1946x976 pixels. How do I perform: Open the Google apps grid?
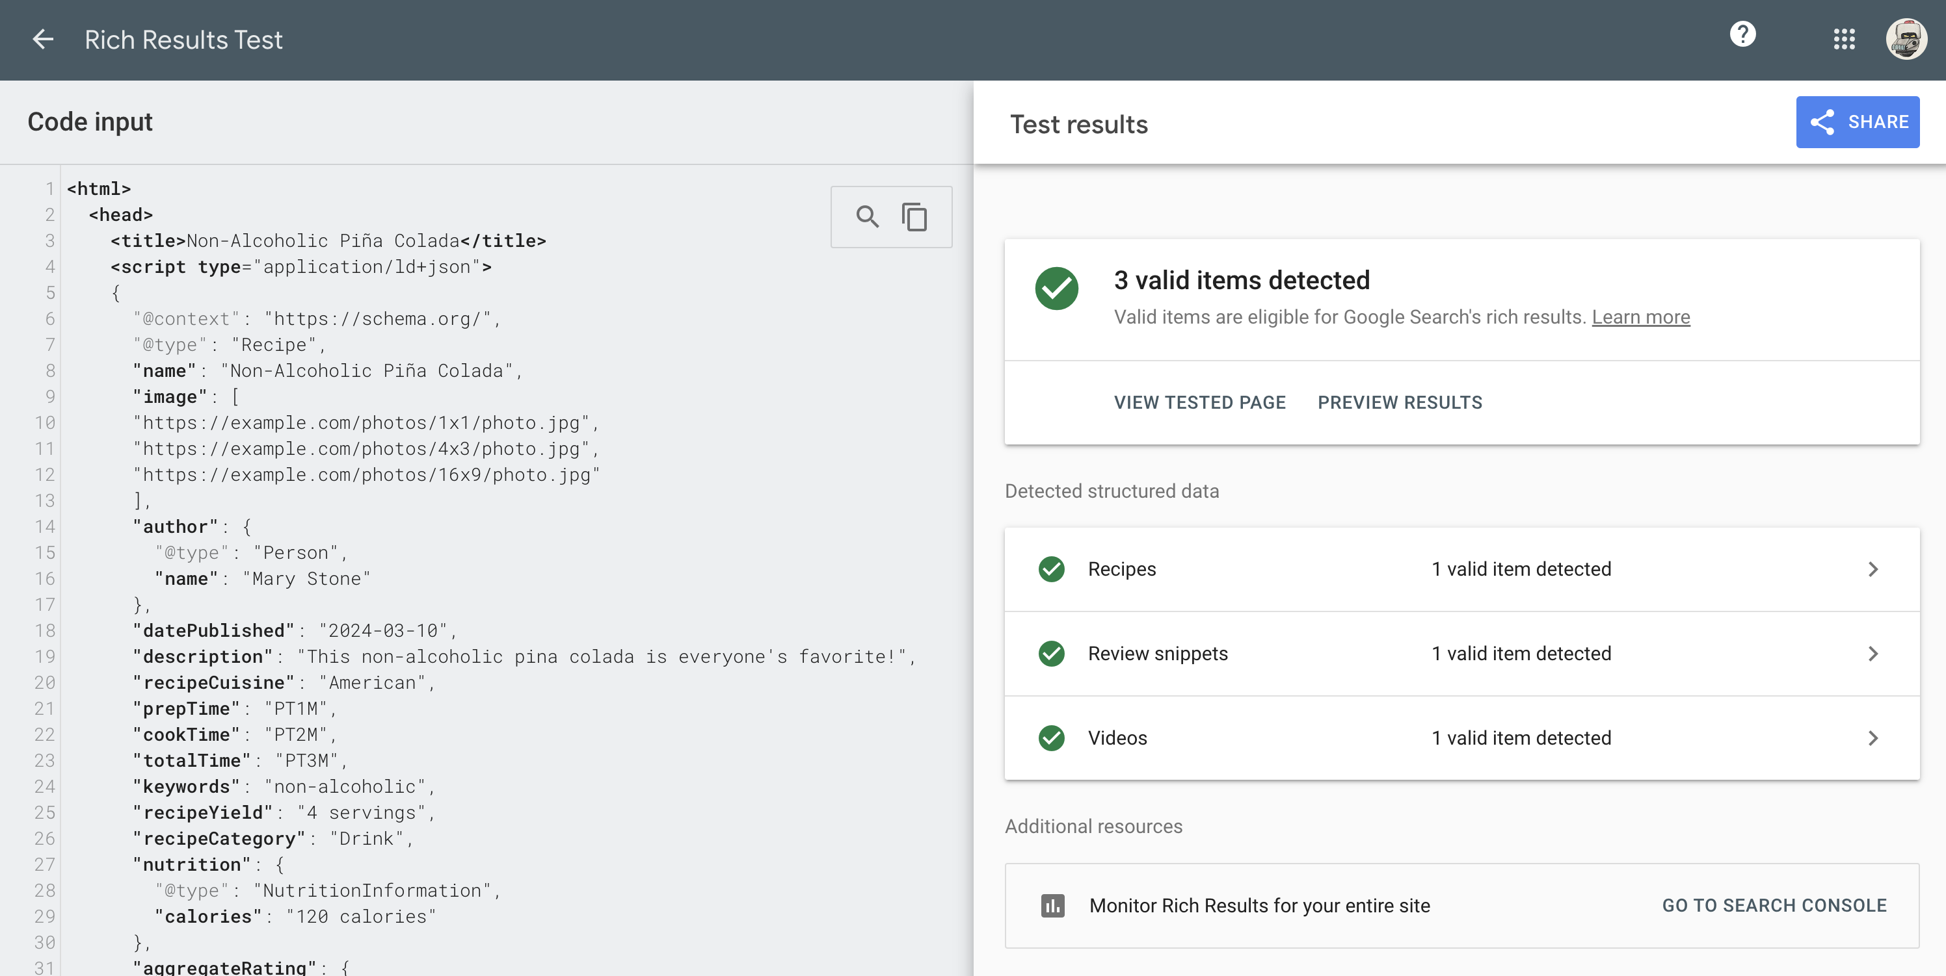tap(1844, 39)
